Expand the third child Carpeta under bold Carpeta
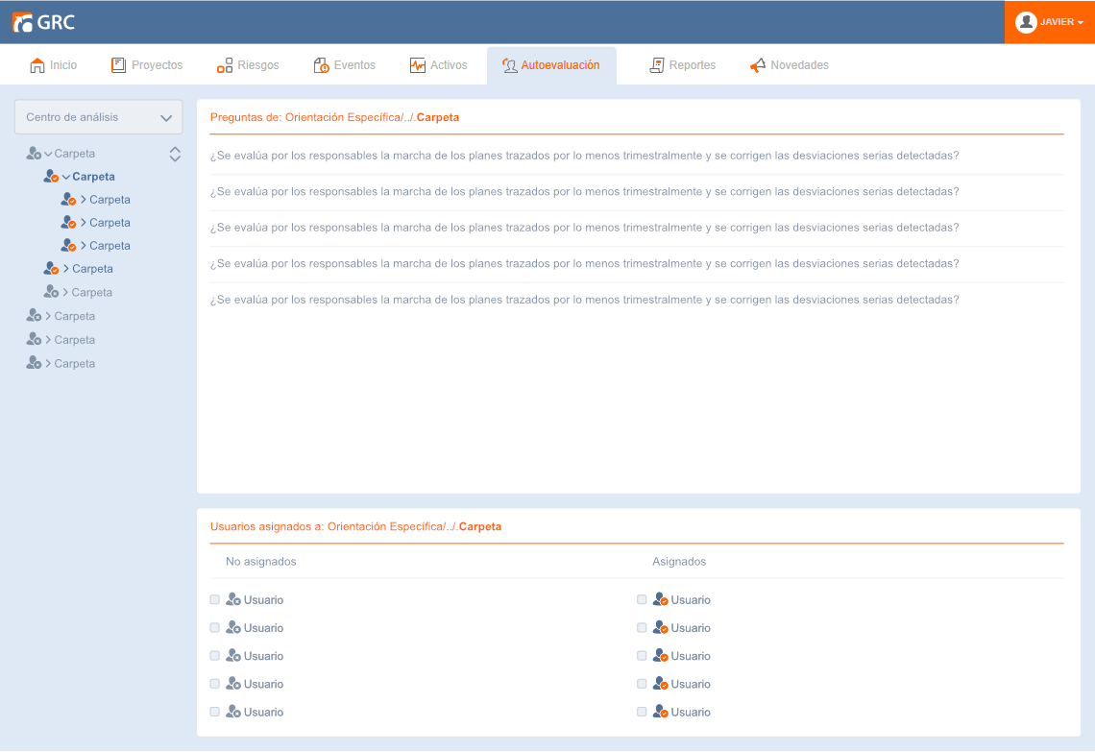The image size is (1095, 752). coord(84,246)
